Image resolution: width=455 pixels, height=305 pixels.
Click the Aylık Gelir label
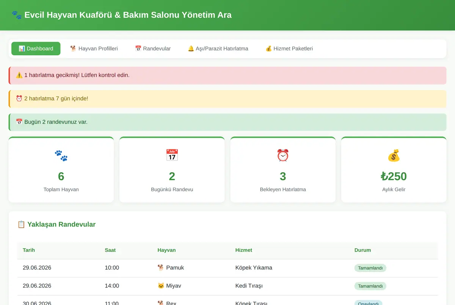[394, 189]
